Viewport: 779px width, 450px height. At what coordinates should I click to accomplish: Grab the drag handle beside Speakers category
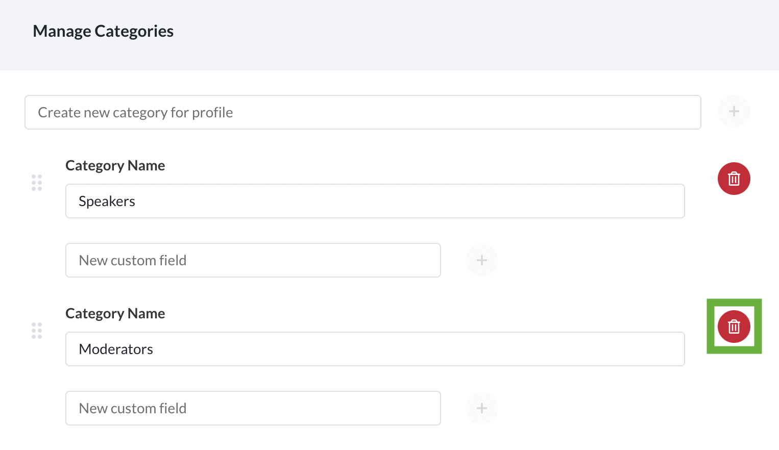click(37, 183)
